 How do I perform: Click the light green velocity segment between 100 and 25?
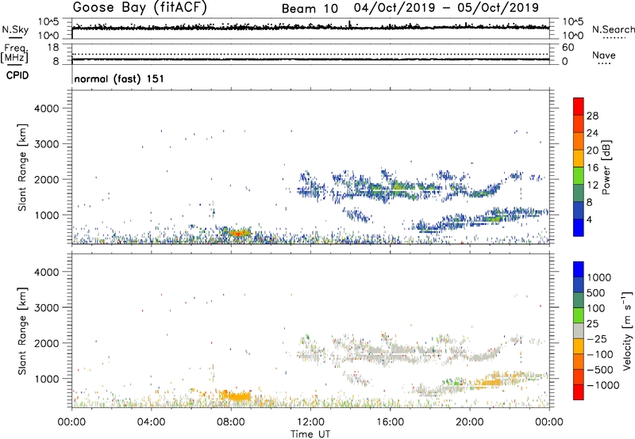pos(579,315)
